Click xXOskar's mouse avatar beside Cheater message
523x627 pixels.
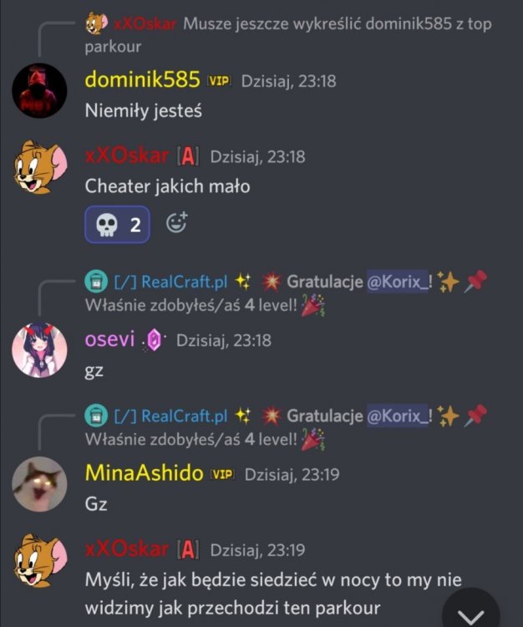tap(39, 166)
